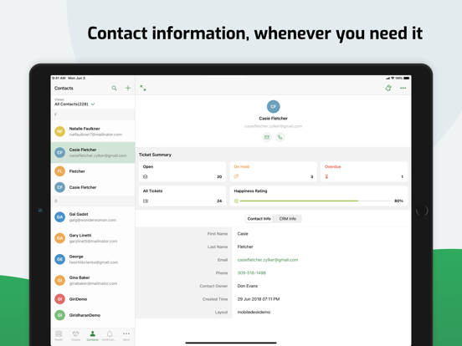462x346 pixels.
Task: Tap George's blue GE avatar
Action: pos(59,259)
